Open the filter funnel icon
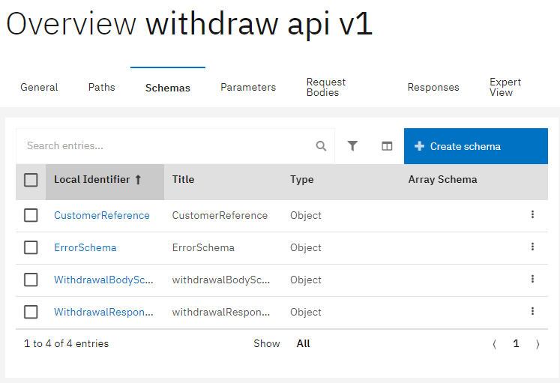560x383 pixels. (x=352, y=146)
